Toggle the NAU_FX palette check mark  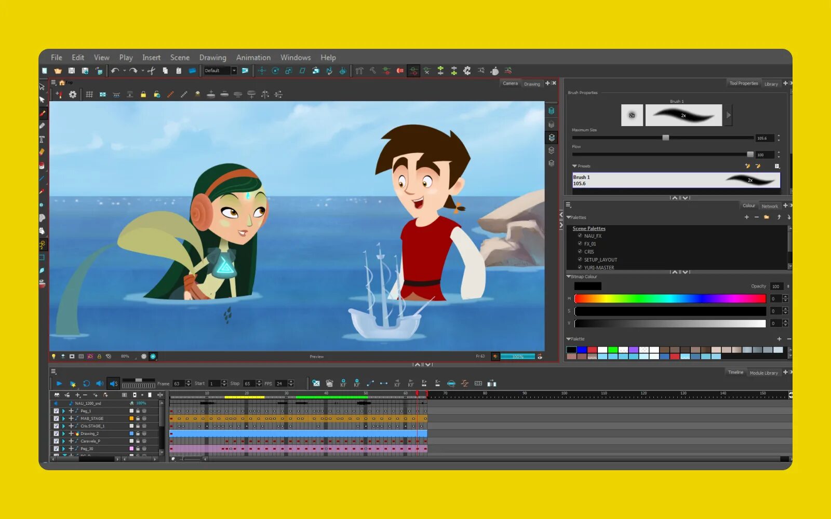click(580, 236)
